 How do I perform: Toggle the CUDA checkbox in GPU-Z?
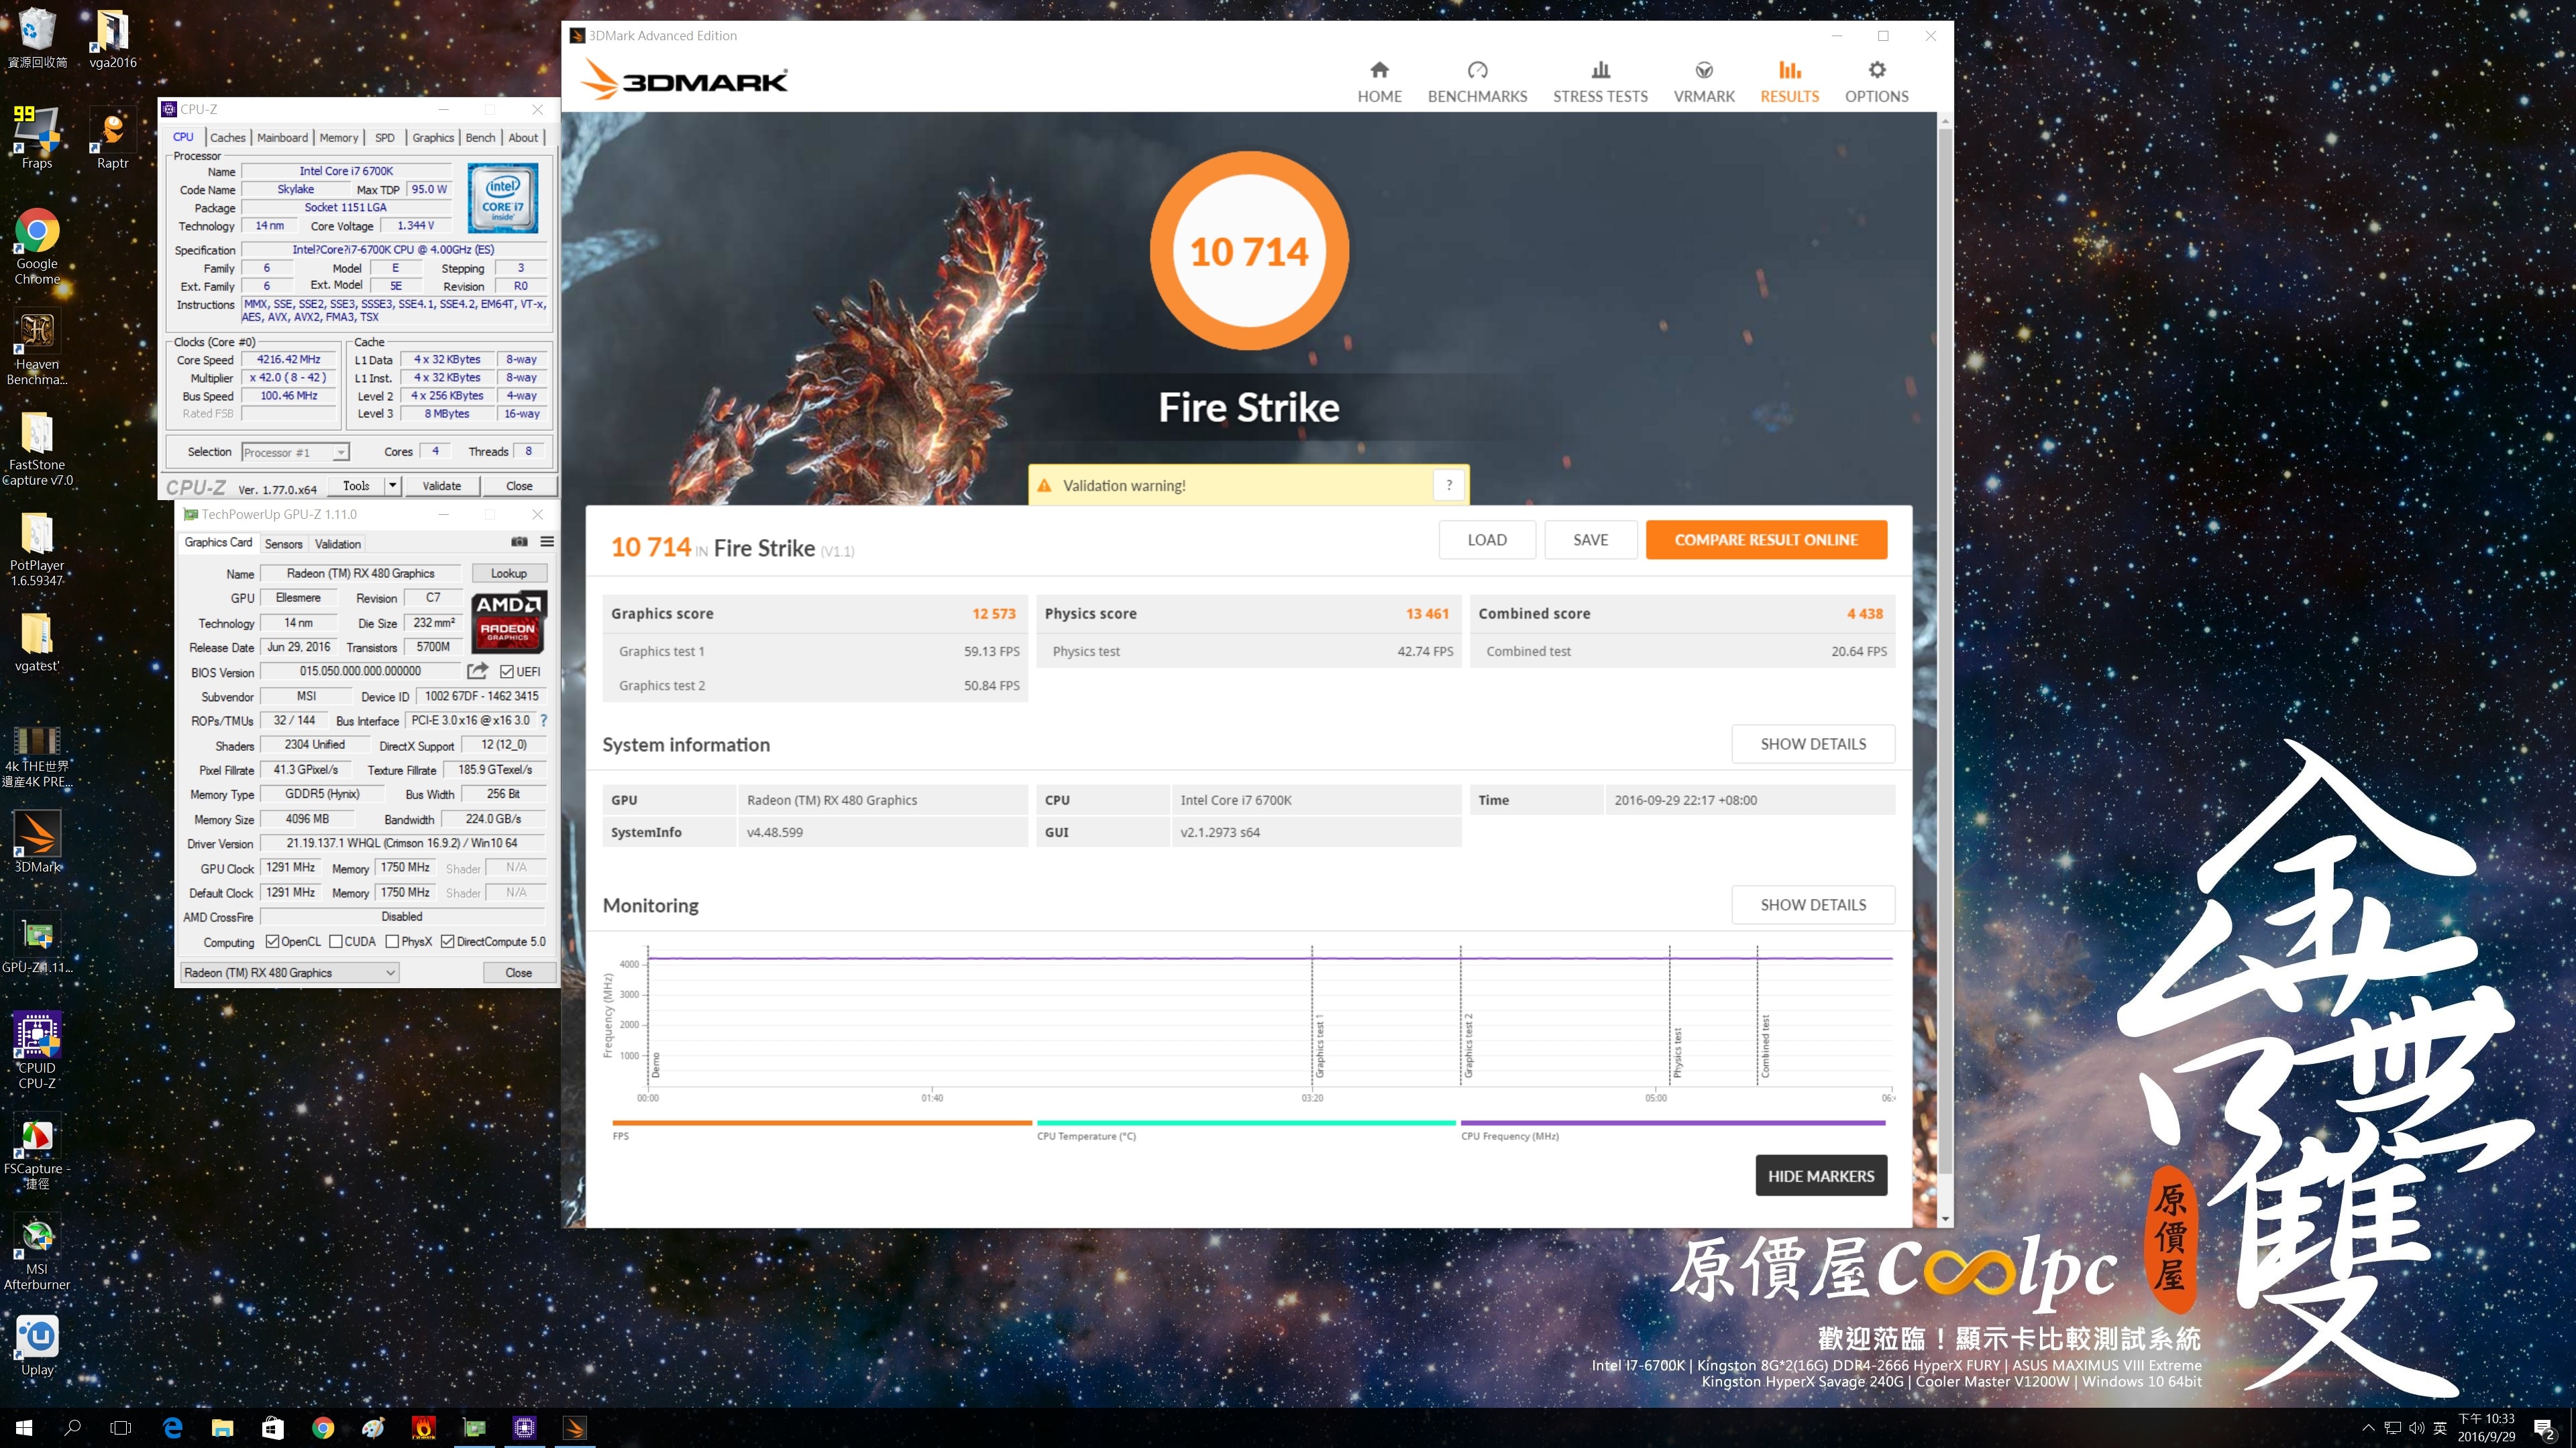(x=336, y=941)
